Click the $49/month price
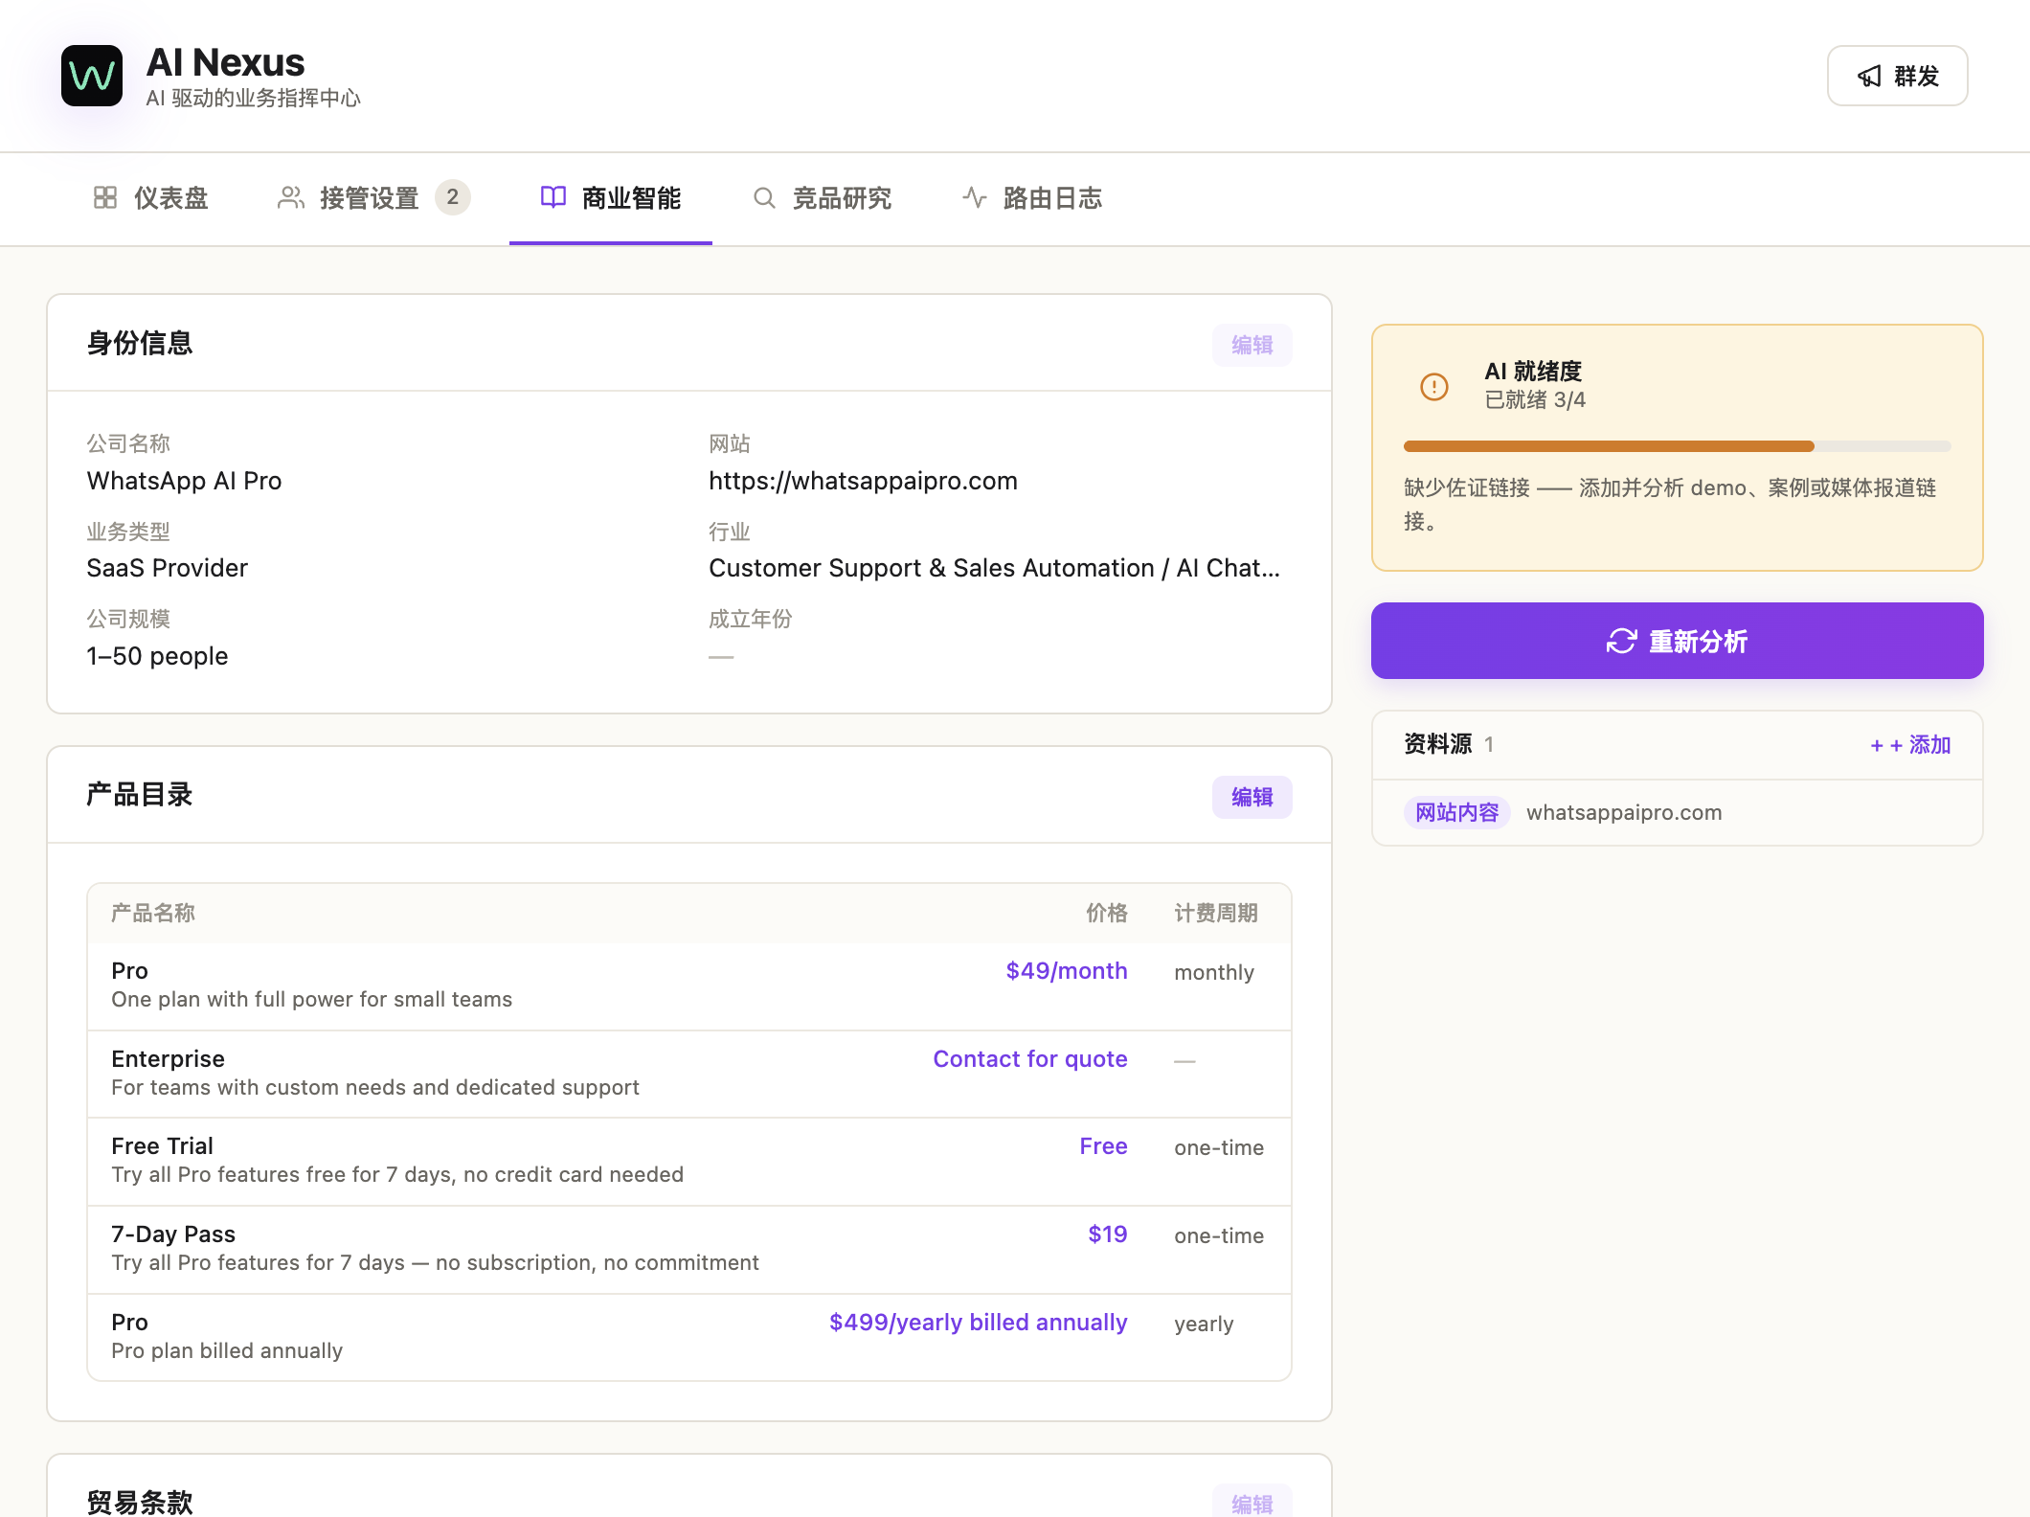Image resolution: width=2030 pixels, height=1517 pixels. 1066,971
